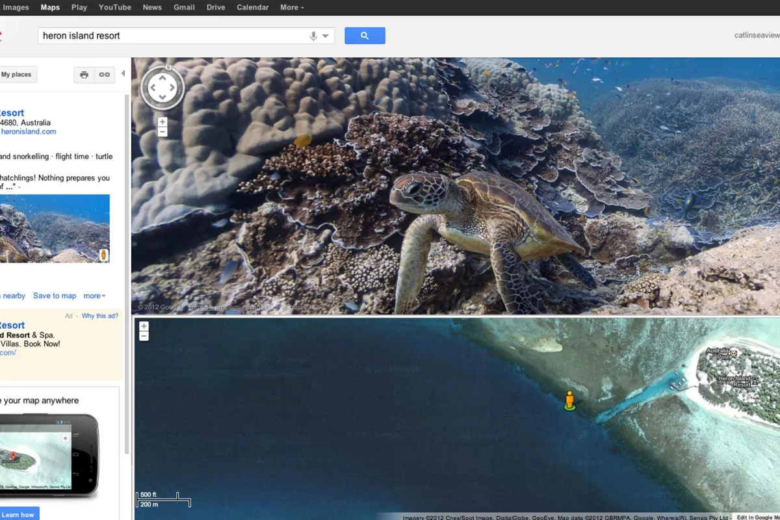Image resolution: width=780 pixels, height=520 pixels.
Task: Open Gmail from the top navigation
Action: coord(184,7)
